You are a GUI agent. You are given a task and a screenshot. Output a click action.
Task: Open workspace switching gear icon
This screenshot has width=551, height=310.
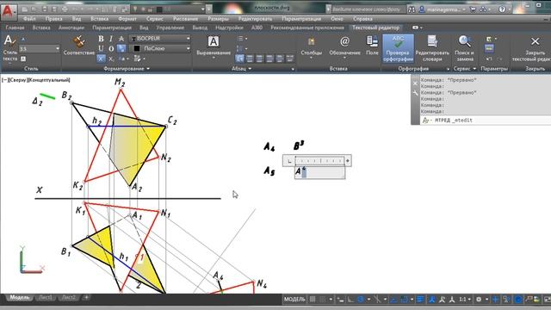click(x=479, y=300)
